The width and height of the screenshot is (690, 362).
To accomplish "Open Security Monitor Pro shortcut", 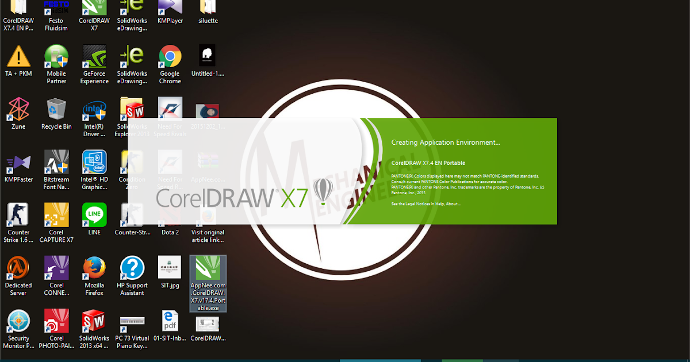I will pyautogui.click(x=18, y=329).
